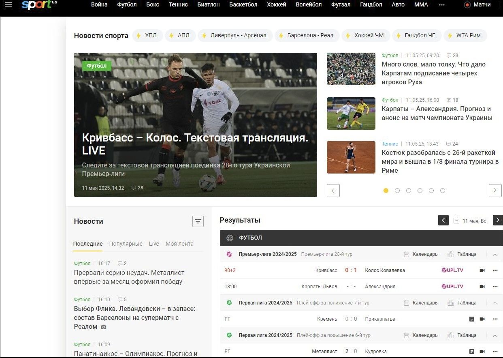The height and width of the screenshot is (358, 503).
Task: Click Первая лига logo in promotion play-off row
Action: tap(229, 335)
